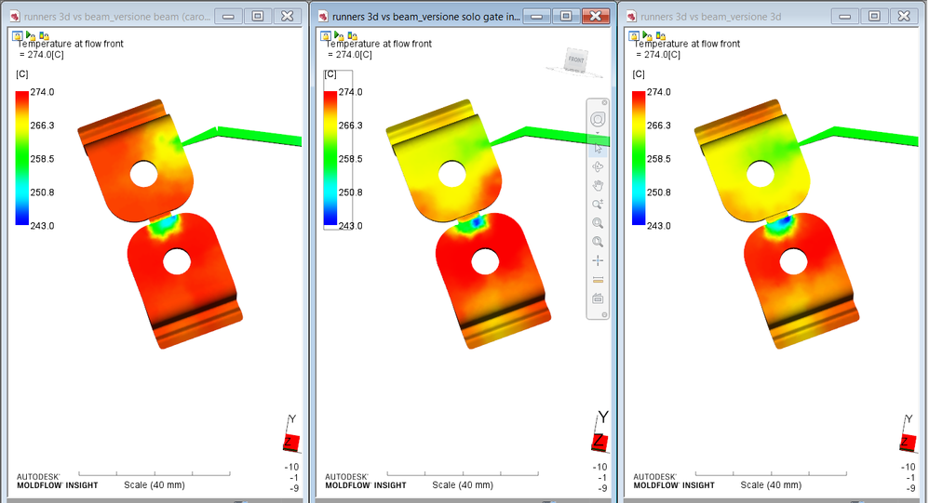Minimize the right 'versione 3d' window
Screen dimensions: 929x503
tap(845, 17)
